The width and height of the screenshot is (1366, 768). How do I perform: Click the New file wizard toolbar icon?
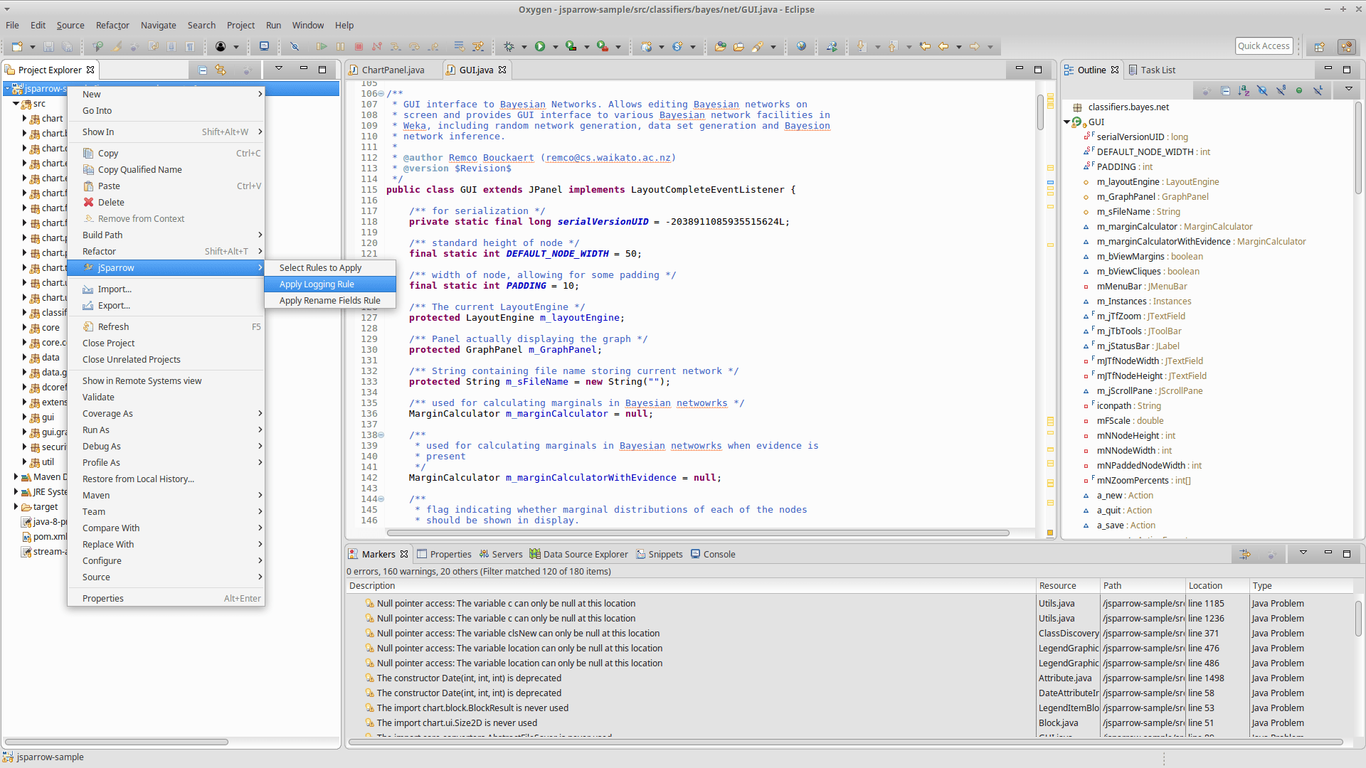(x=17, y=47)
